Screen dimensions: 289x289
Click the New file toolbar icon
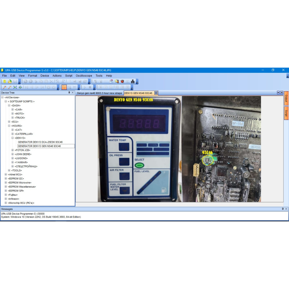point(5,81)
